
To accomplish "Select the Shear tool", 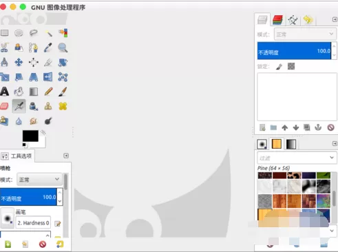I will click(x=19, y=77).
